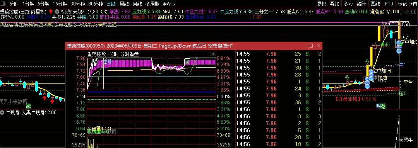Click the 复权 adjustment button
418x148 pixels.
click(321, 4)
